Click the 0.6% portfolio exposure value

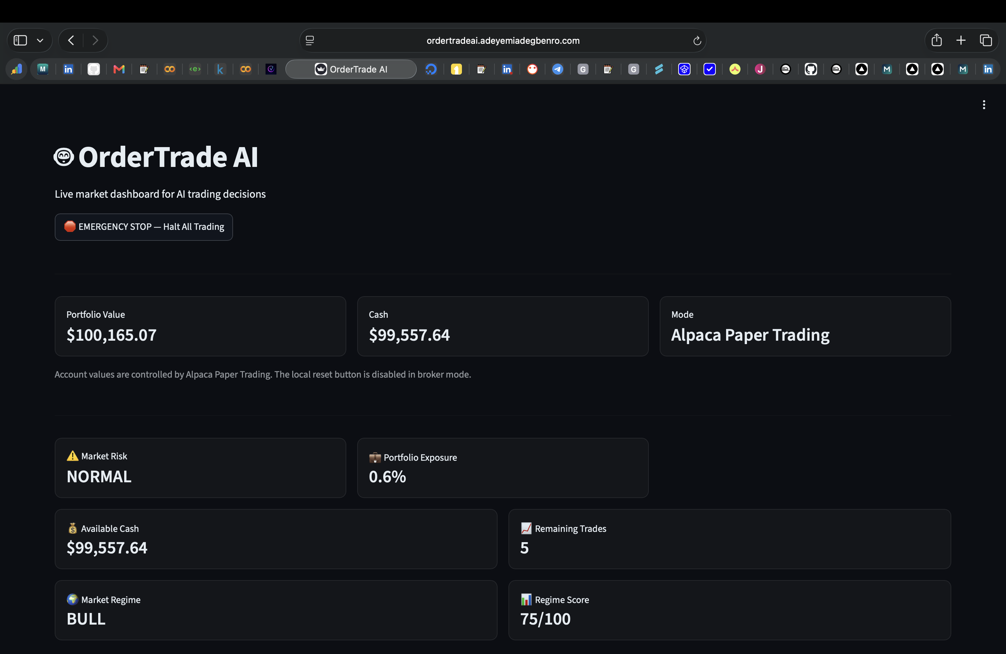pos(387,476)
